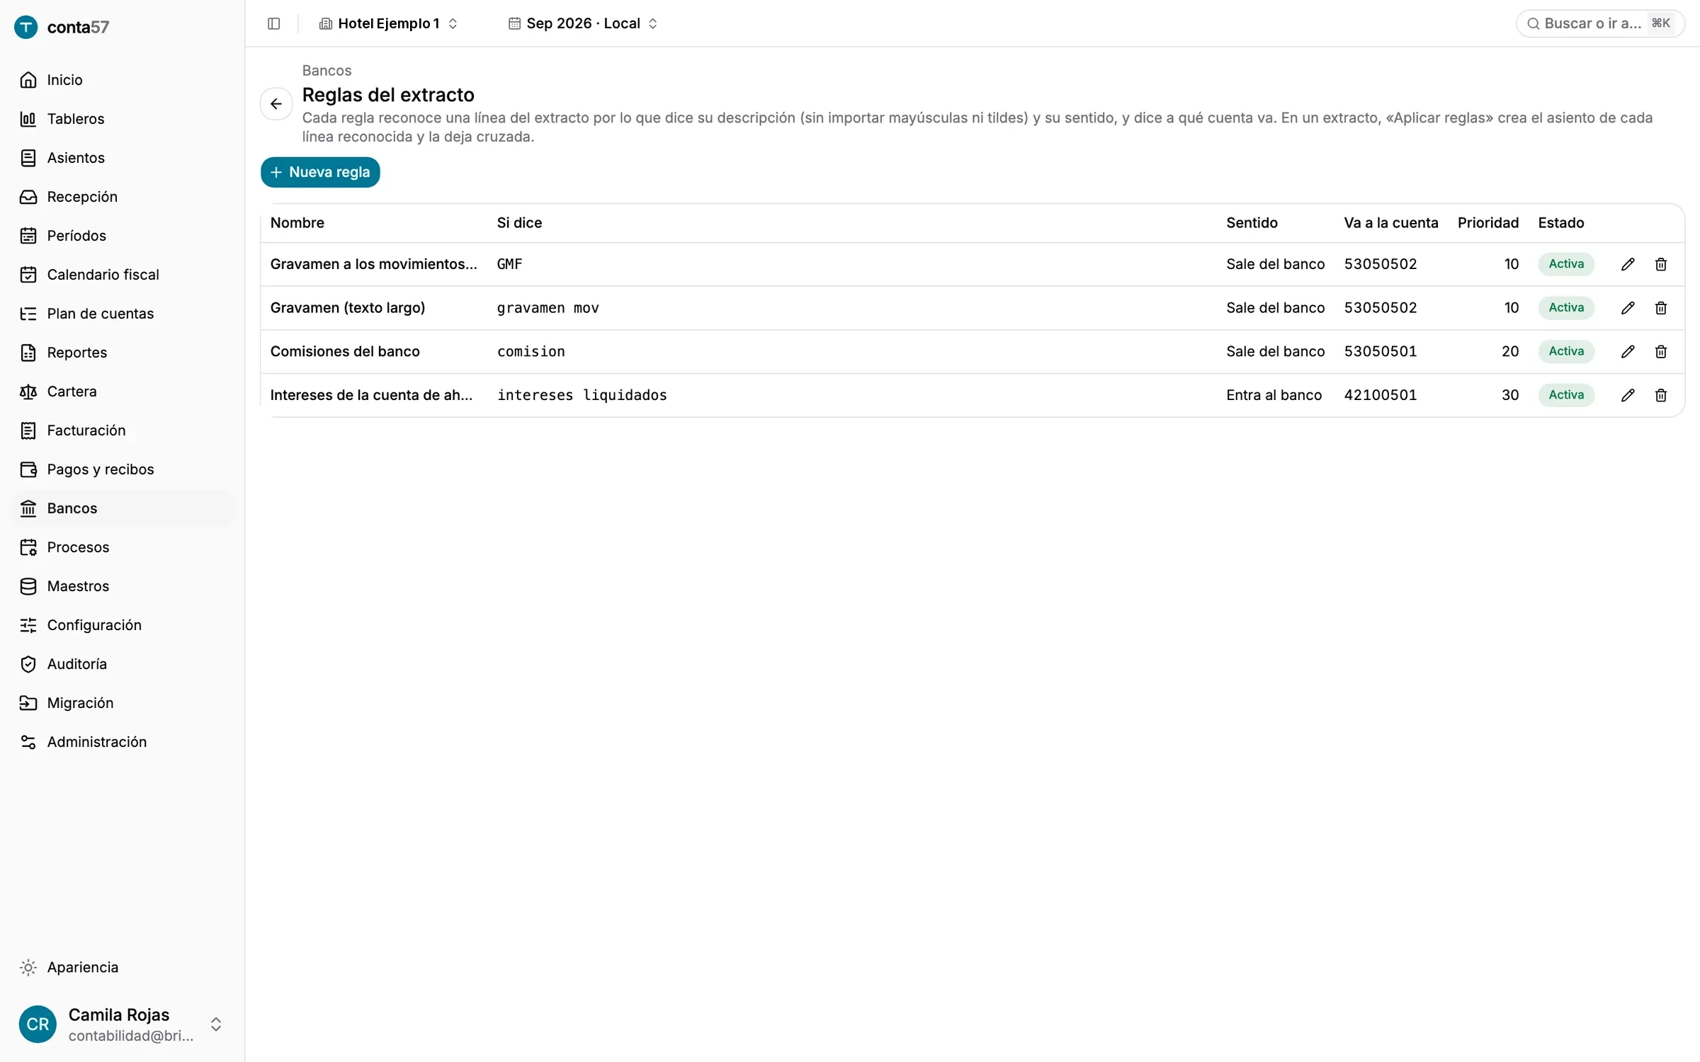The image size is (1700, 1062).
Task: Click pencil icon for Intereses rule
Action: (1628, 395)
